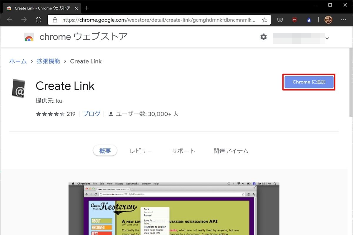
Task: Click the Chrome に追加 button
Action: tap(309, 82)
